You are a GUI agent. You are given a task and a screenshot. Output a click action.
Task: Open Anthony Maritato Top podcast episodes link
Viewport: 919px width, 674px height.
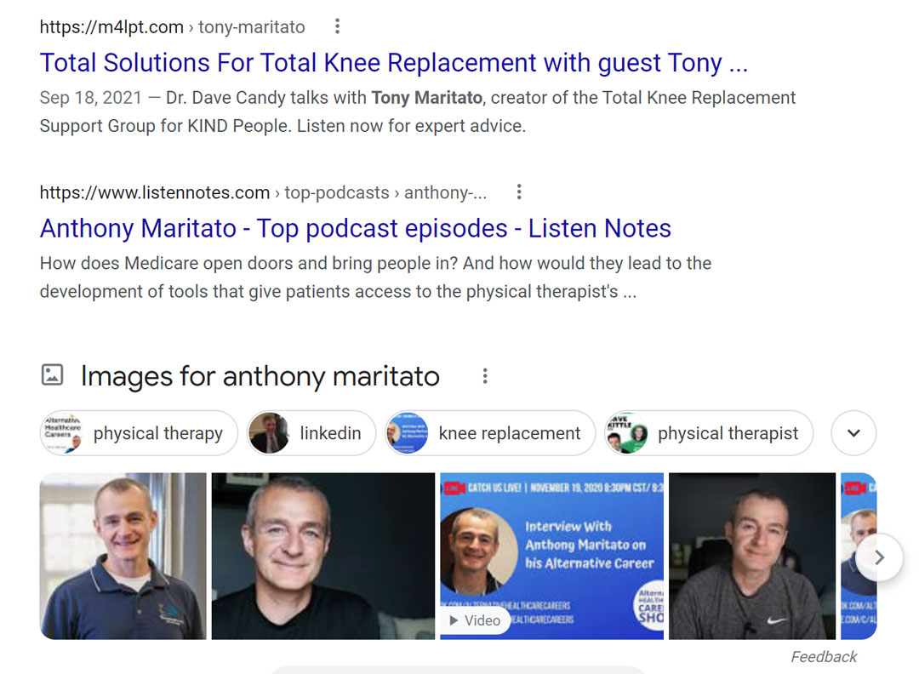point(355,229)
